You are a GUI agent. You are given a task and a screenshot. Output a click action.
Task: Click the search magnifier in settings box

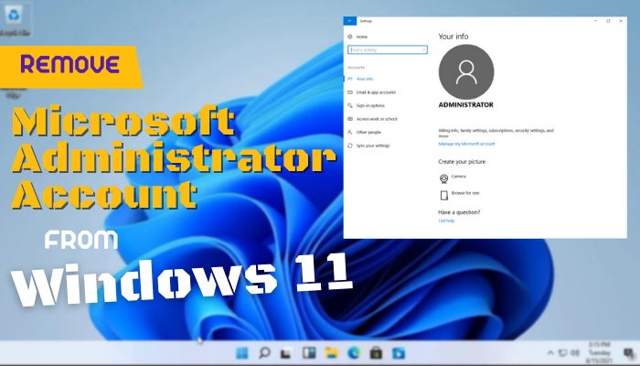(423, 49)
